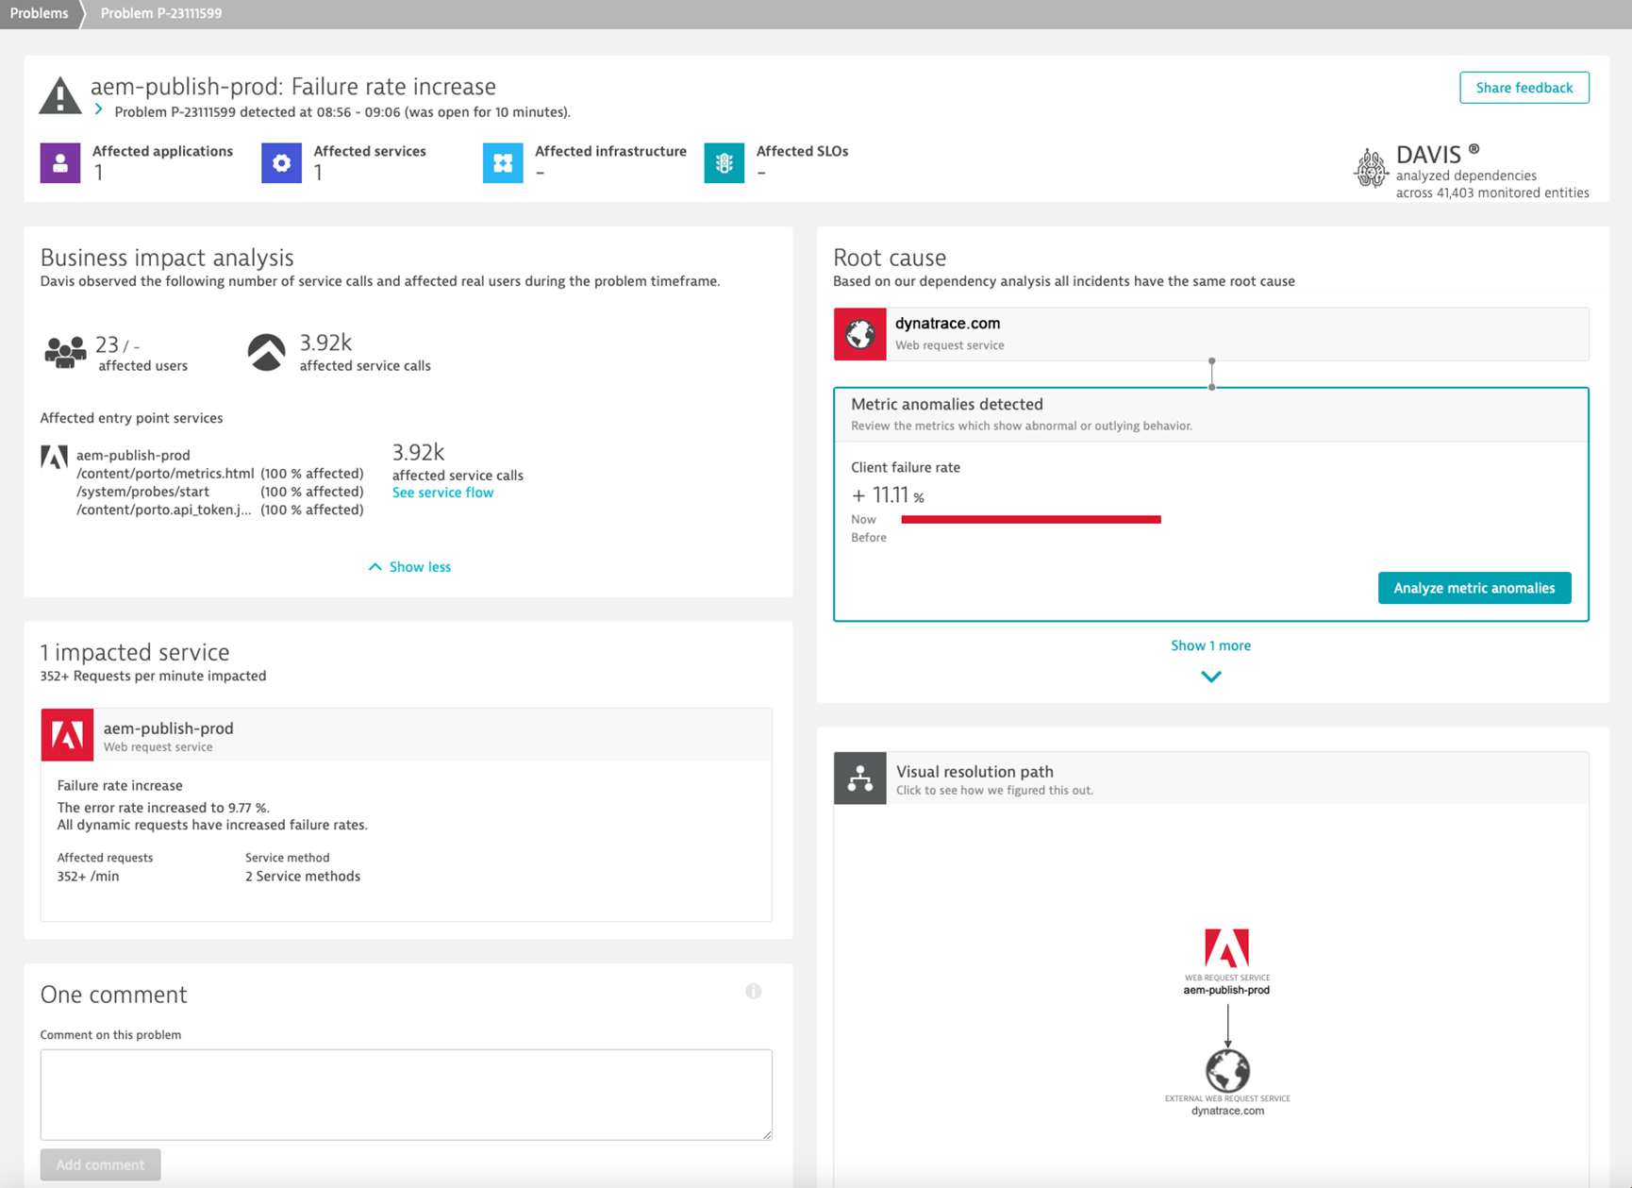Click the DAVIS fingerprint logo
The height and width of the screenshot is (1188, 1632).
1371,168
